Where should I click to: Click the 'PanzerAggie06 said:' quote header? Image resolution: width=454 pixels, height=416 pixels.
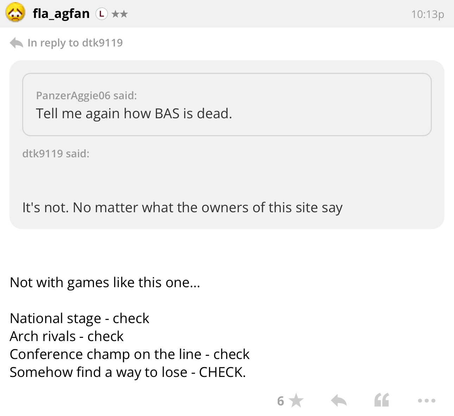[x=87, y=95]
